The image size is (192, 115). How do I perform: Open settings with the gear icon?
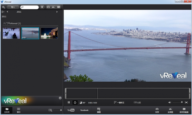tap(4, 7)
